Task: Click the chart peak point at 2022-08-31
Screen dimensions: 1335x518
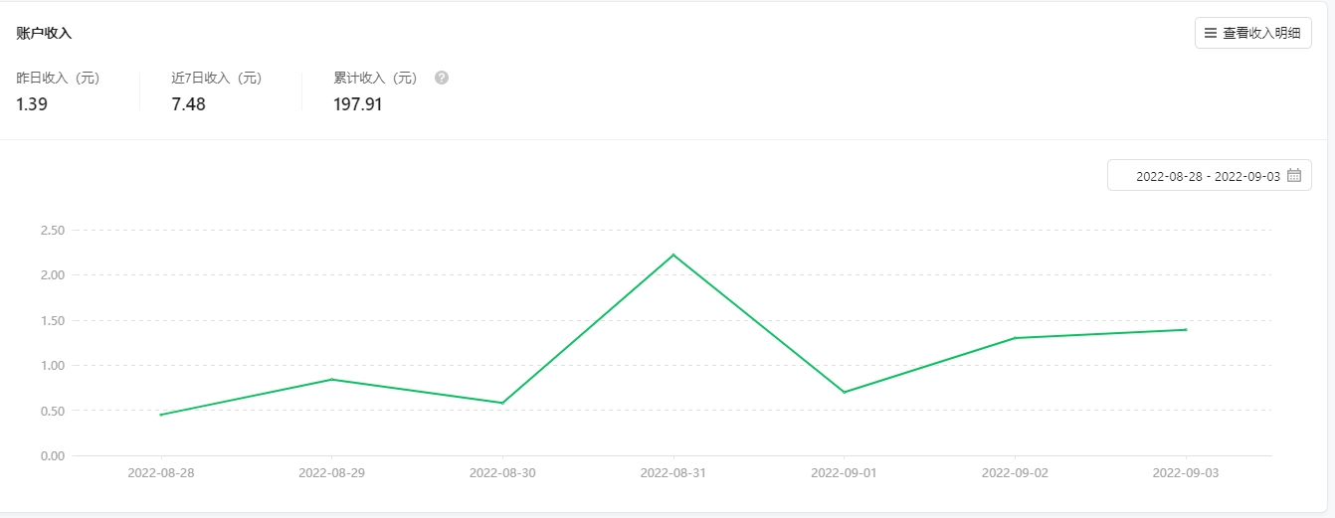Action: coord(673,255)
